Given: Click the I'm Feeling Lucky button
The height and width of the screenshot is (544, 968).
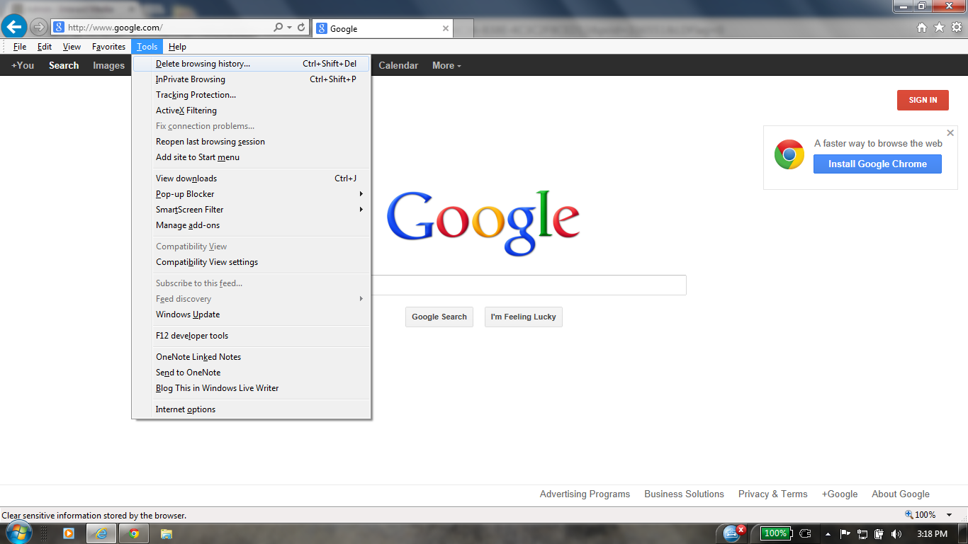Looking at the screenshot, I should click(x=524, y=317).
